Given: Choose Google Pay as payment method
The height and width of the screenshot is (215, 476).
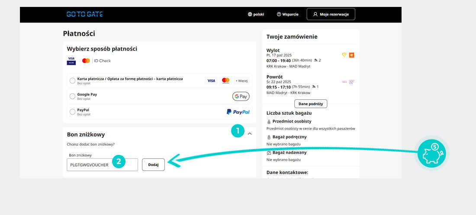Looking at the screenshot, I should 72,96.
